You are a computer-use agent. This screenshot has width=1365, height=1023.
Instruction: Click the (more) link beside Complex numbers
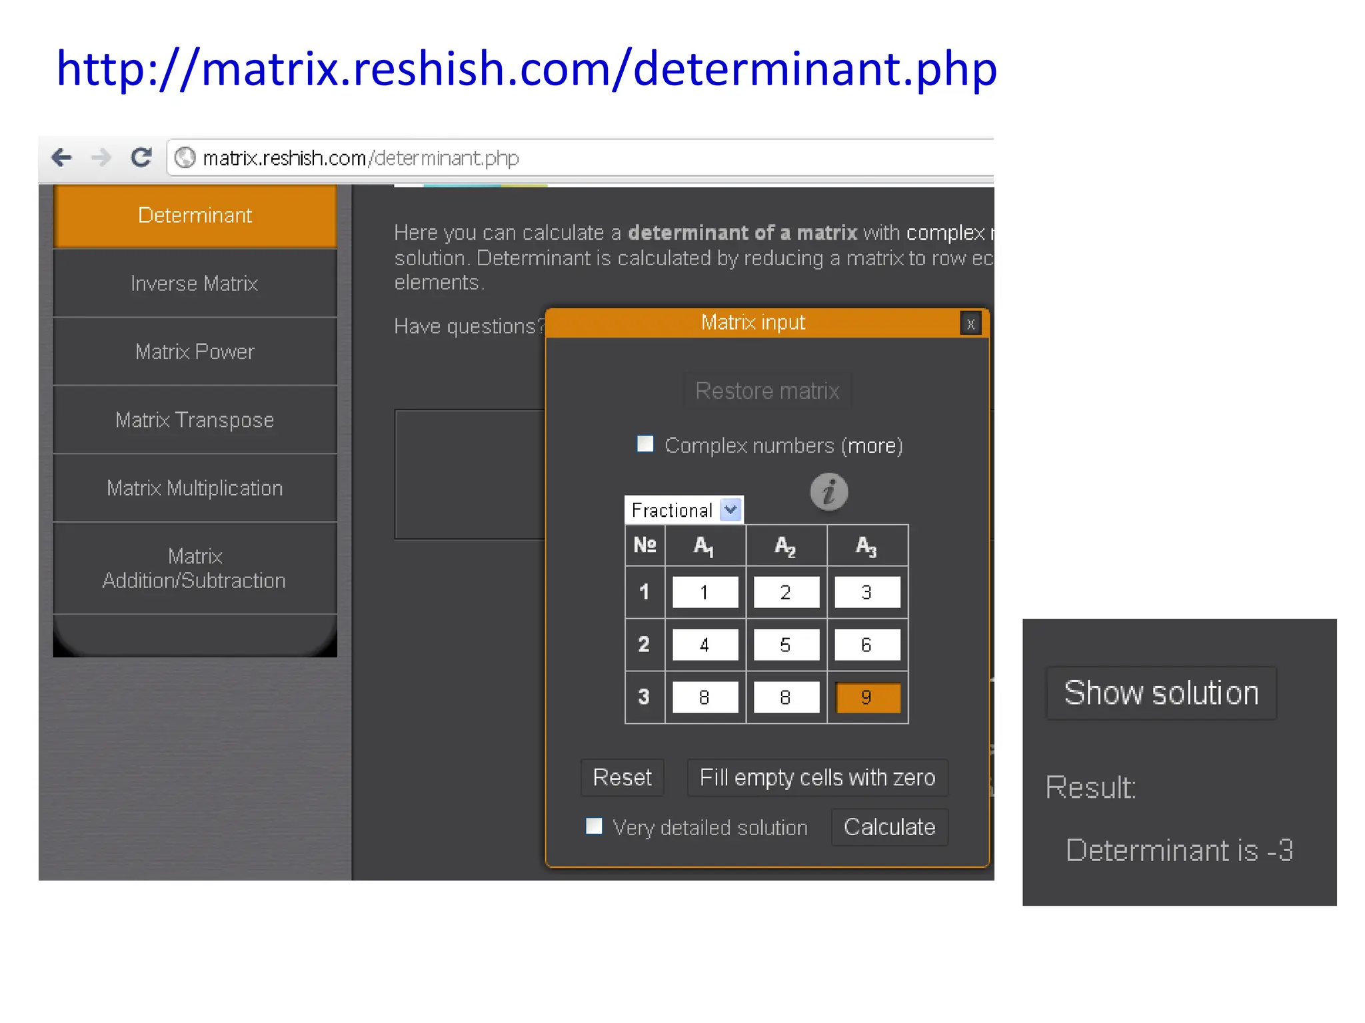(872, 446)
